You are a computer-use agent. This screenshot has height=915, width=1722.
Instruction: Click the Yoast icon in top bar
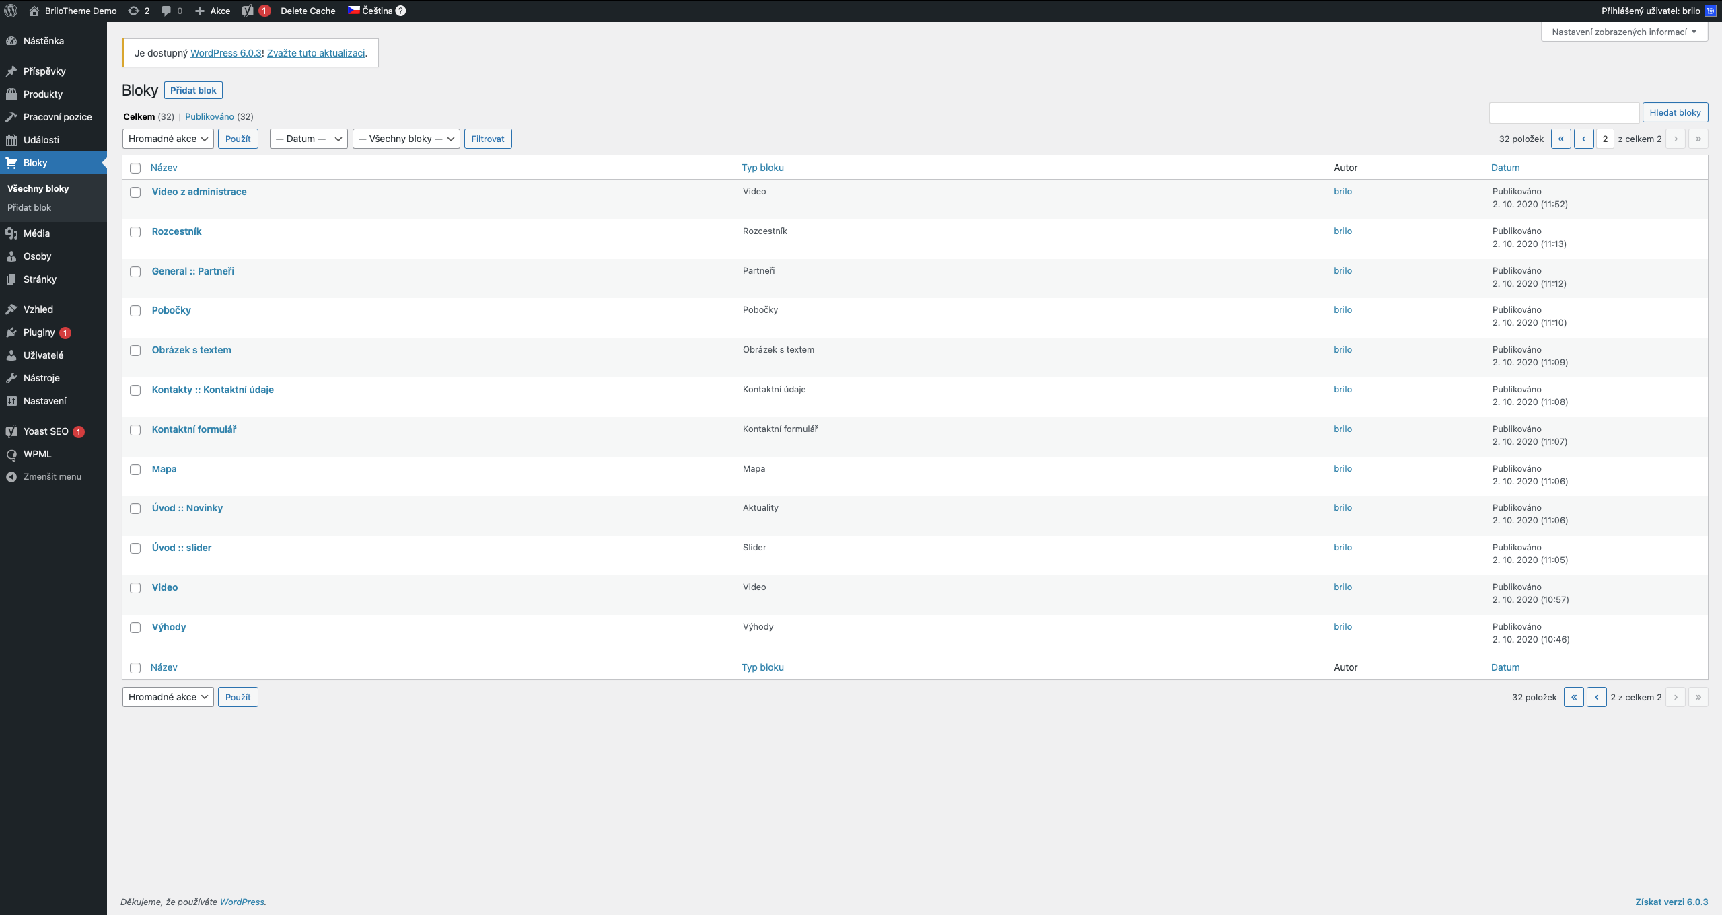click(248, 11)
